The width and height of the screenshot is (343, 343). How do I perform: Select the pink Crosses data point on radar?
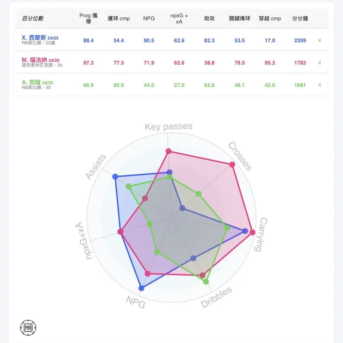[232, 164]
